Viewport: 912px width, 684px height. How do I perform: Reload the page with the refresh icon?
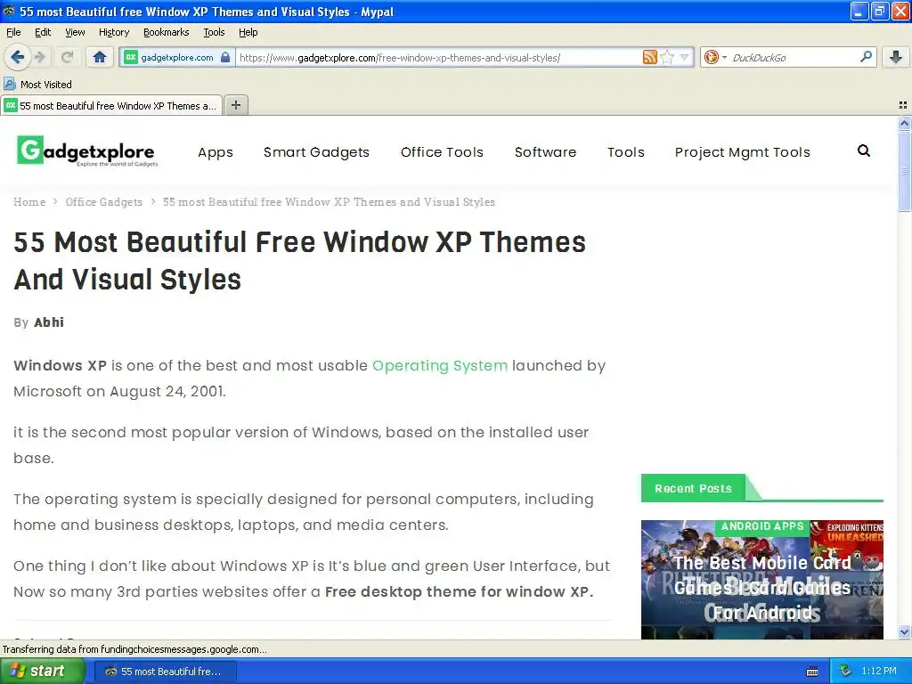[x=68, y=57]
